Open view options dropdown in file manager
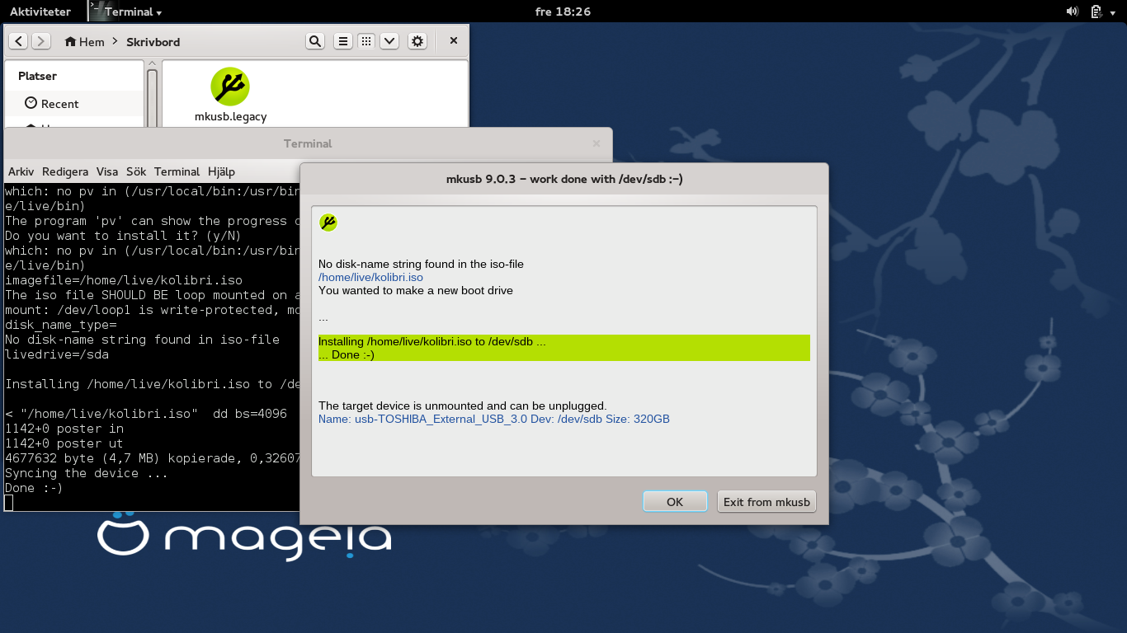This screenshot has height=633, width=1127. pyautogui.click(x=389, y=41)
